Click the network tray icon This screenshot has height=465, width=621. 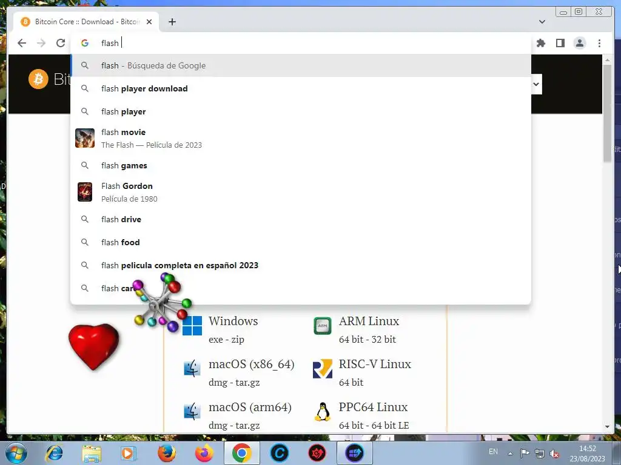(539, 453)
